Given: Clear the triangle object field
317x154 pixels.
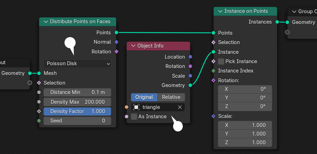Looking at the screenshot, I should (180, 107).
